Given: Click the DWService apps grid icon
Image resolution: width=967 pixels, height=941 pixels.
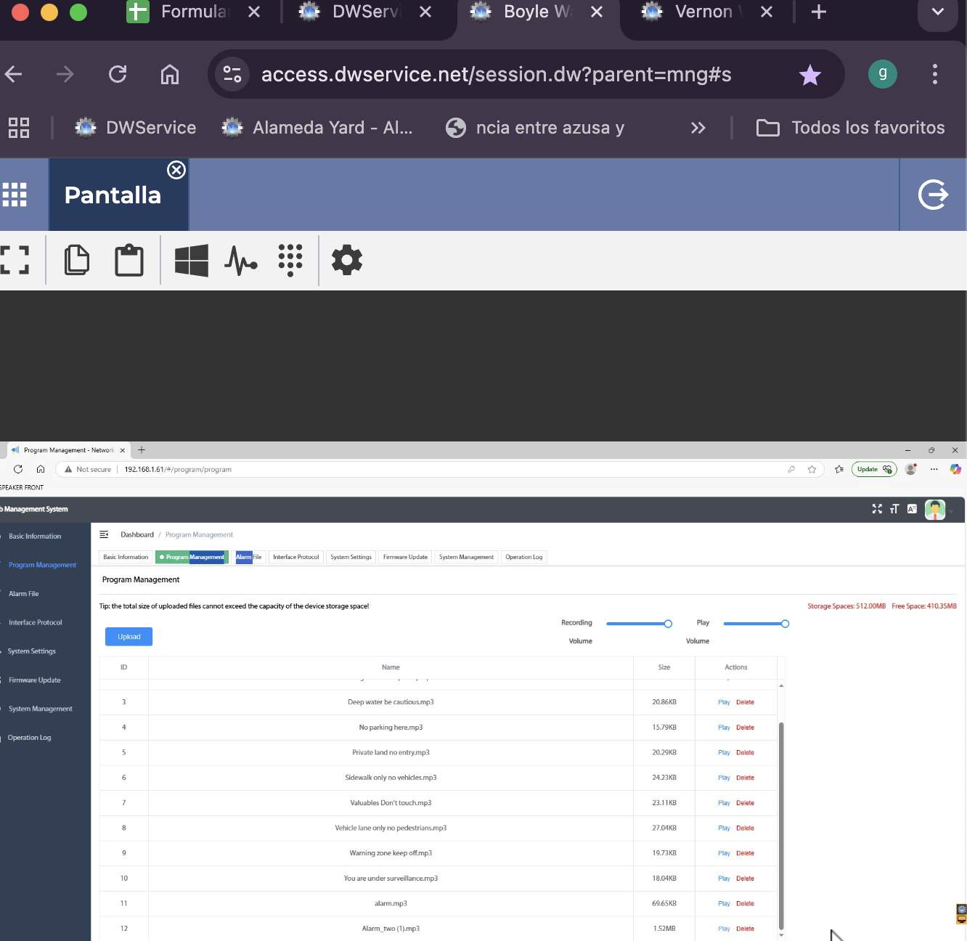Looking at the screenshot, I should click(15, 195).
